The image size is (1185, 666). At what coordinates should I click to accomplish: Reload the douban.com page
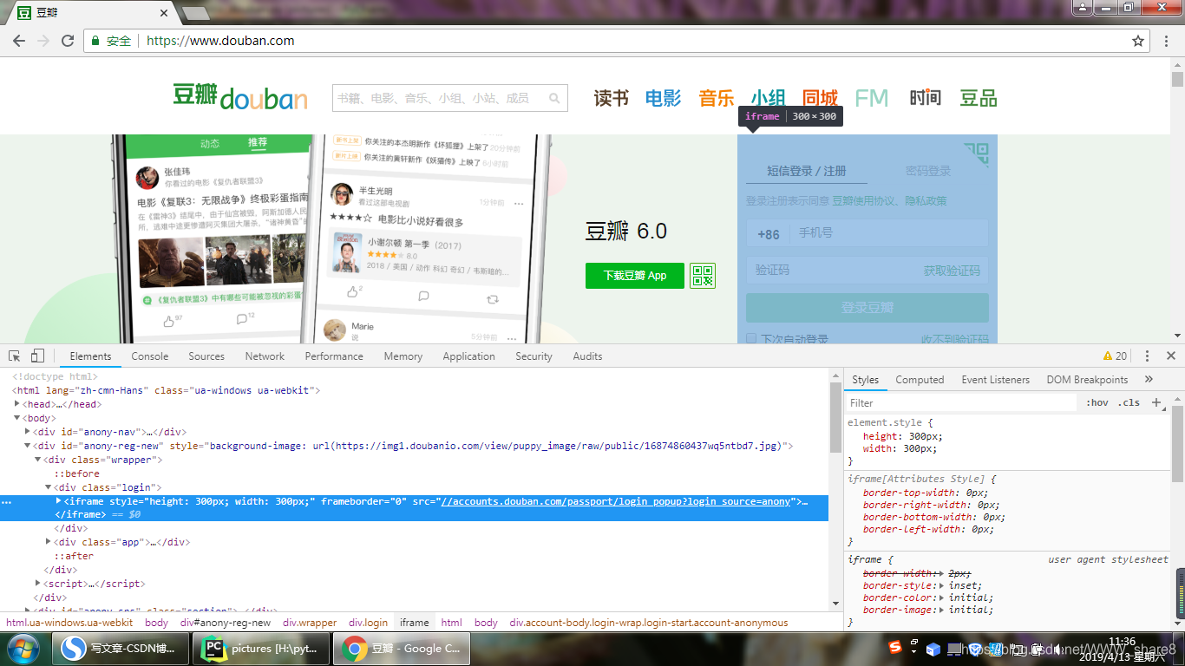(68, 41)
